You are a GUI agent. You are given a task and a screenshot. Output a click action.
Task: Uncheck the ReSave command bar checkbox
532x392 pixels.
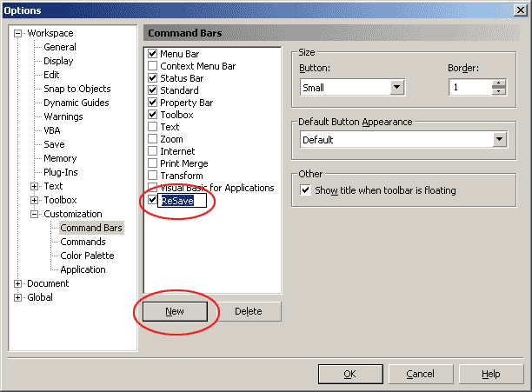153,200
